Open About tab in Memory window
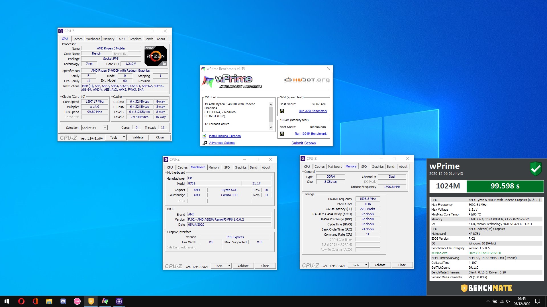The image size is (547, 307). click(x=403, y=167)
